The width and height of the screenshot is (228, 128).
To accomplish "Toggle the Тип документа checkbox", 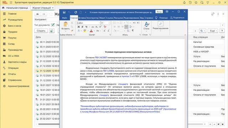I will coord(53,25).
